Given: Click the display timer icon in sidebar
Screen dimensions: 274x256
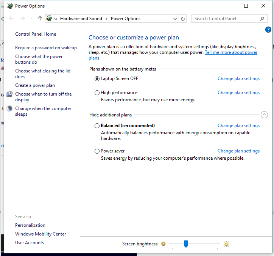Looking at the screenshot, I should (x=9, y=94).
